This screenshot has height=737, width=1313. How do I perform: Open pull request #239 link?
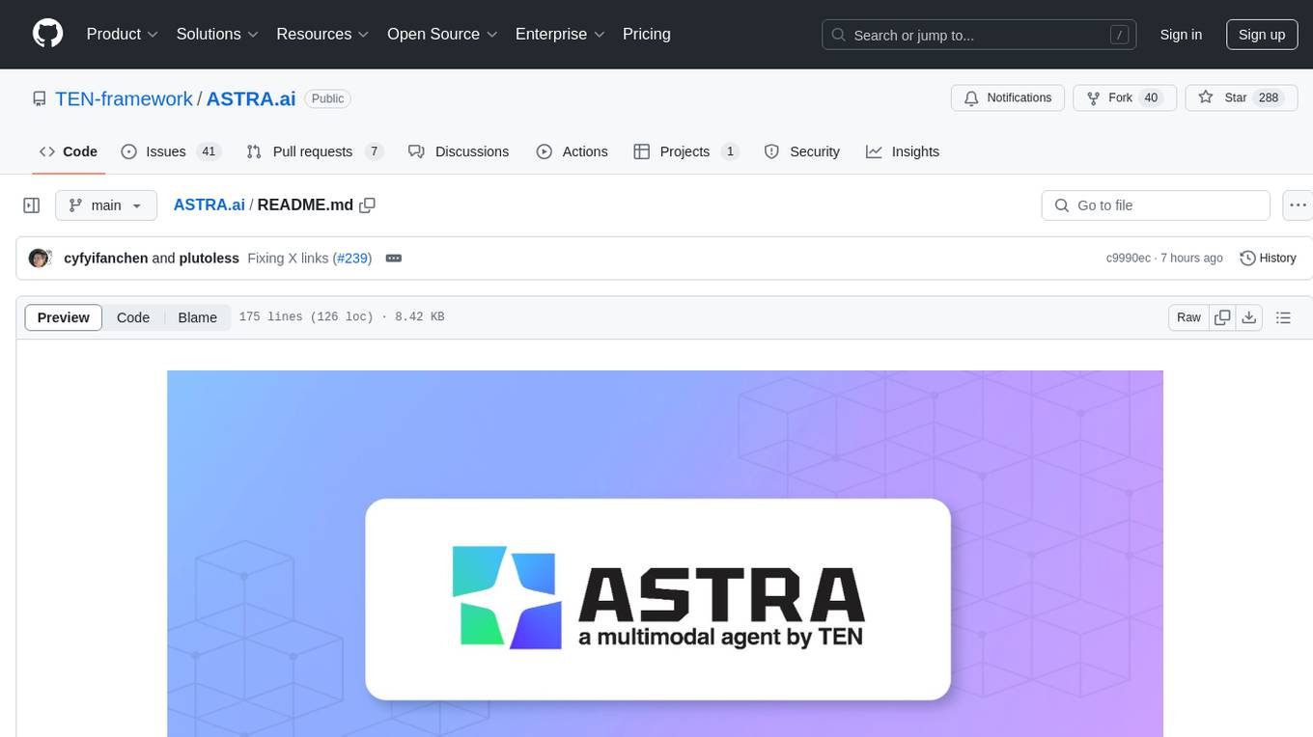tap(352, 259)
